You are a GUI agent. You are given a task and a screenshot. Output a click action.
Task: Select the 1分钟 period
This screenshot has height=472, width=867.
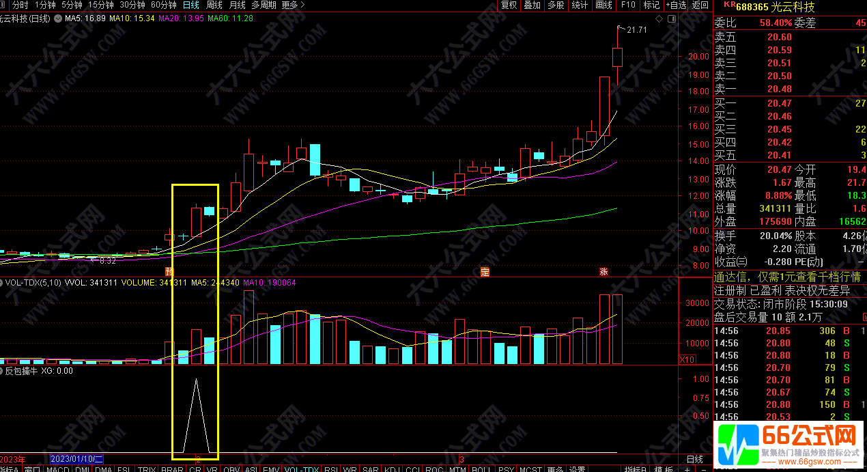click(x=44, y=5)
